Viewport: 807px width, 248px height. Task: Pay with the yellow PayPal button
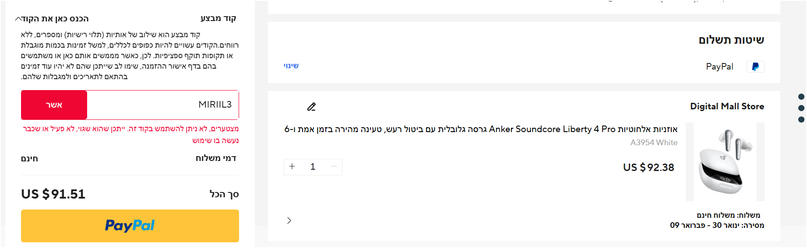point(130,226)
